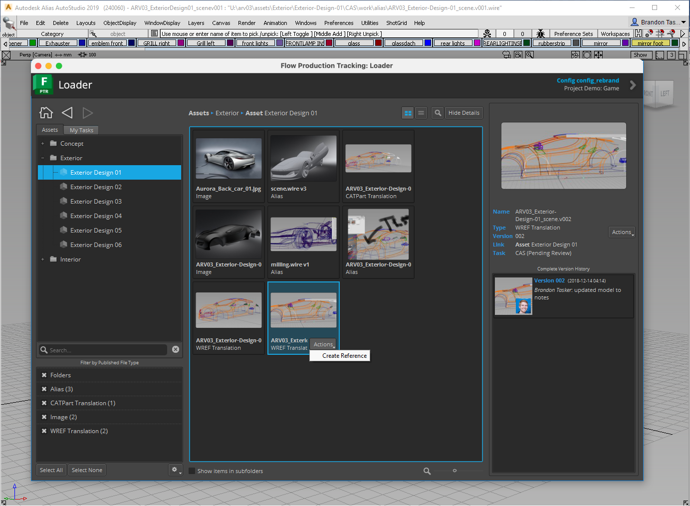
Task: Click the Exhauster layer color swatch
Action: coord(81,43)
